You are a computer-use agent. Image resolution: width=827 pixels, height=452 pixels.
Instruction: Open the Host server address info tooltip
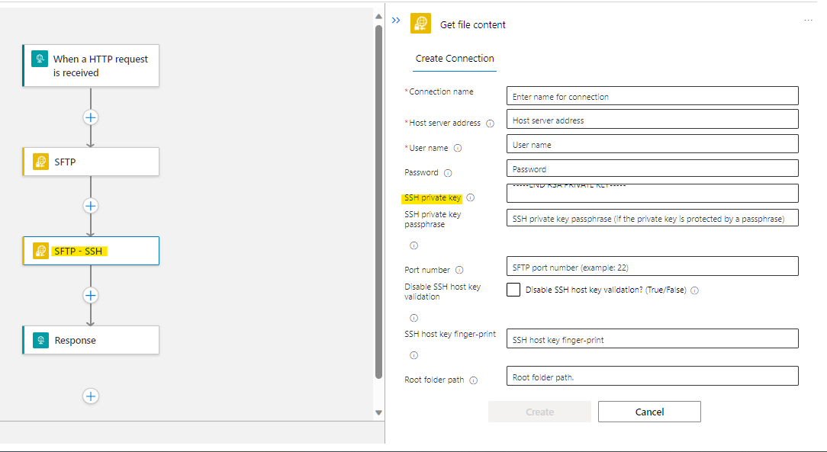coord(491,122)
